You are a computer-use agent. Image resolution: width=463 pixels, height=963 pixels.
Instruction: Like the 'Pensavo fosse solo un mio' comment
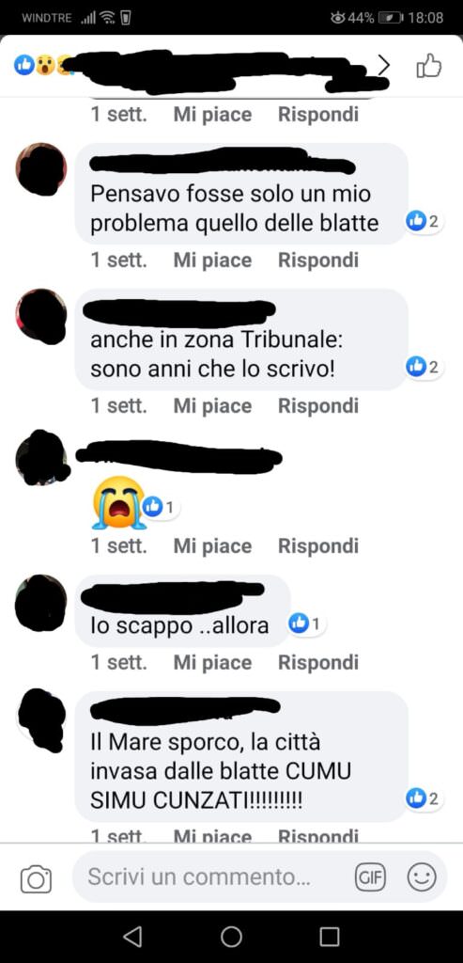click(x=212, y=260)
